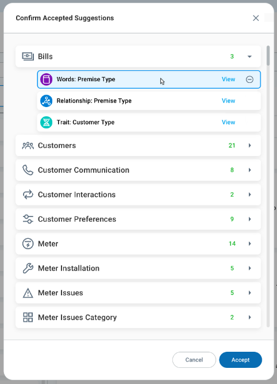Click the Meter Issues warning triangle icon
277x384 pixels.
28,293
